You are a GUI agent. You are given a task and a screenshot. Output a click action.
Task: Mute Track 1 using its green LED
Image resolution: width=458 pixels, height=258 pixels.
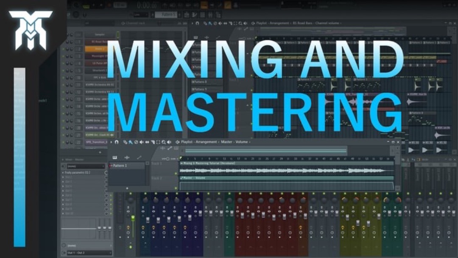pyautogui.click(x=176, y=173)
